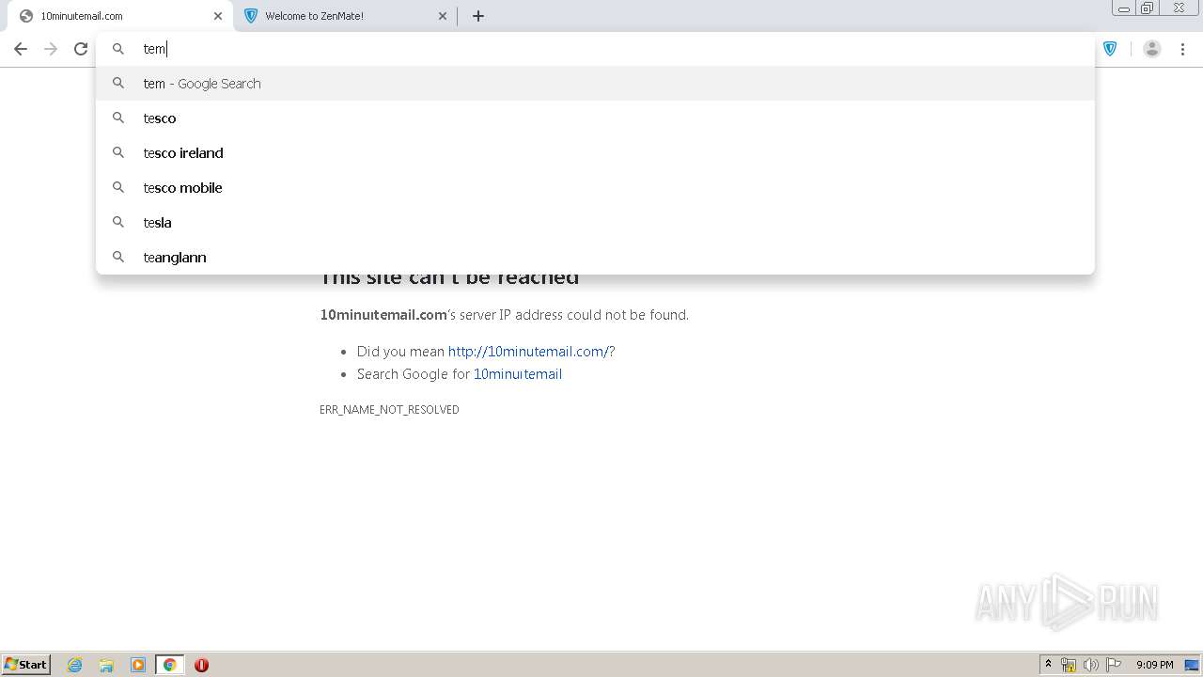Click the address bar containing 'tem'
This screenshot has height=677, width=1203.
(596, 49)
